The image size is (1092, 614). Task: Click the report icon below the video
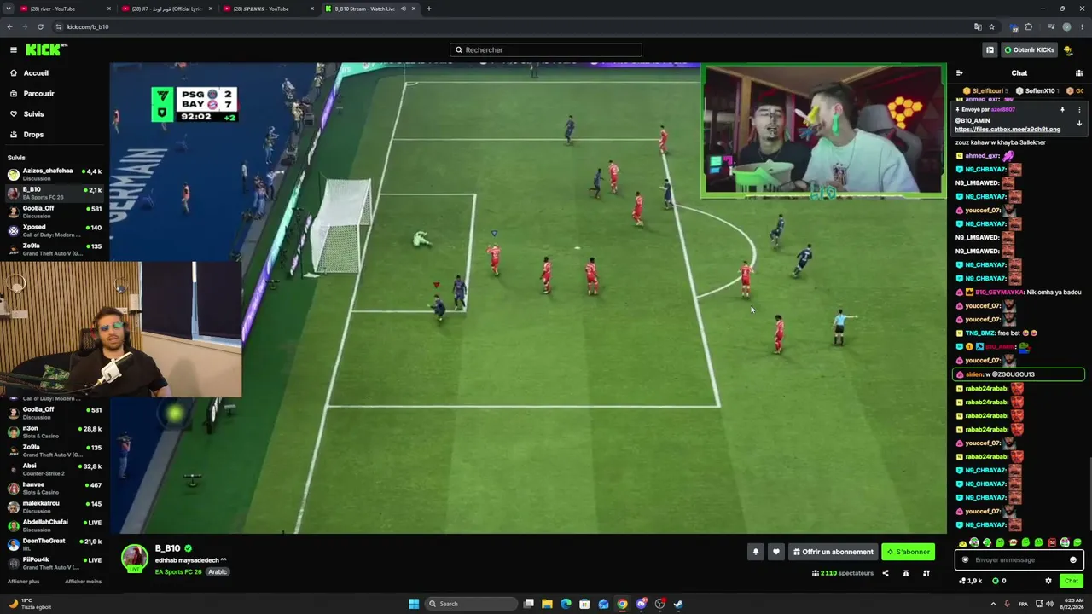tap(906, 573)
